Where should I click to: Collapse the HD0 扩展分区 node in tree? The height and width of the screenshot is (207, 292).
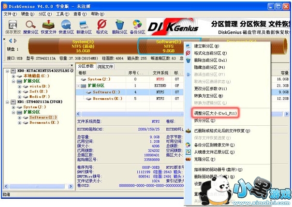click(x=14, y=81)
